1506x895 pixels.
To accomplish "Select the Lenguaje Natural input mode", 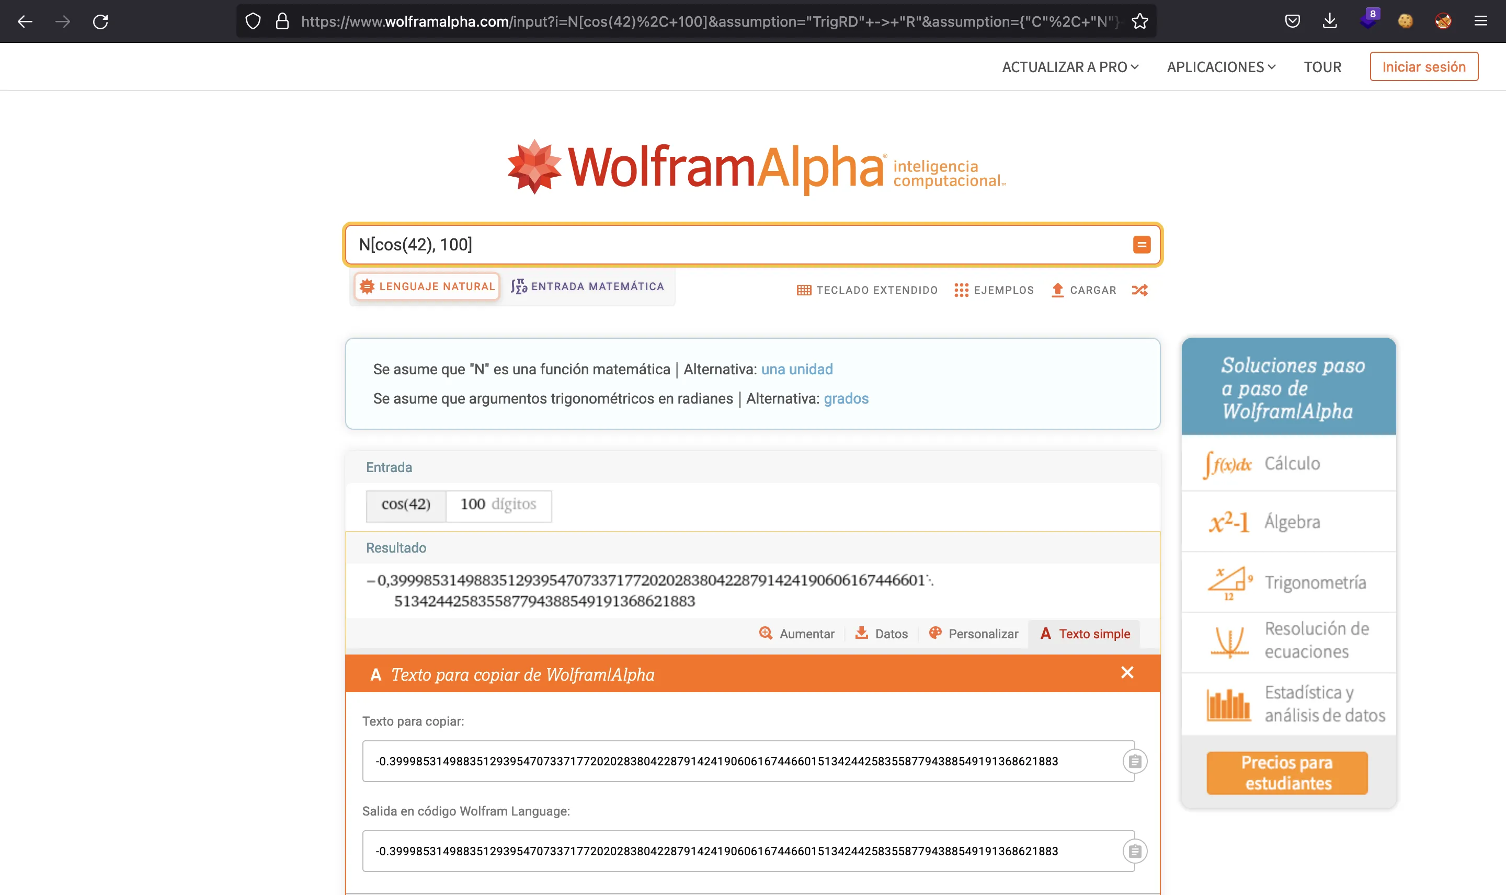I will coord(427,286).
